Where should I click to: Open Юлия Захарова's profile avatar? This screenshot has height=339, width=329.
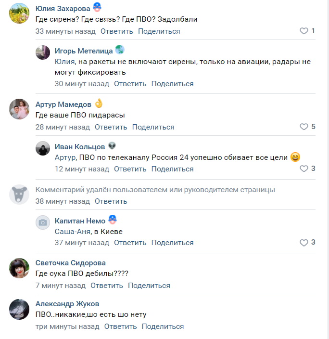click(x=19, y=13)
